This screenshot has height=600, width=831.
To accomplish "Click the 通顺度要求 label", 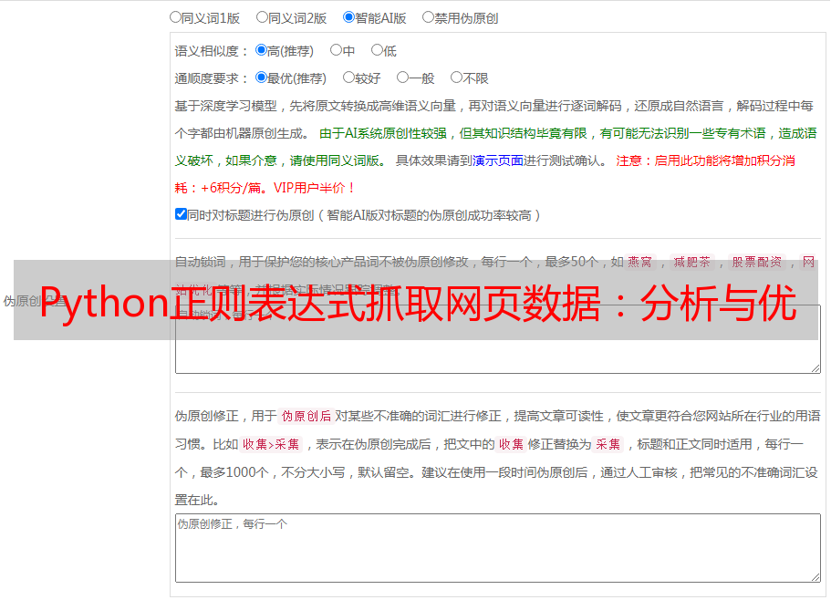I will 212,78.
